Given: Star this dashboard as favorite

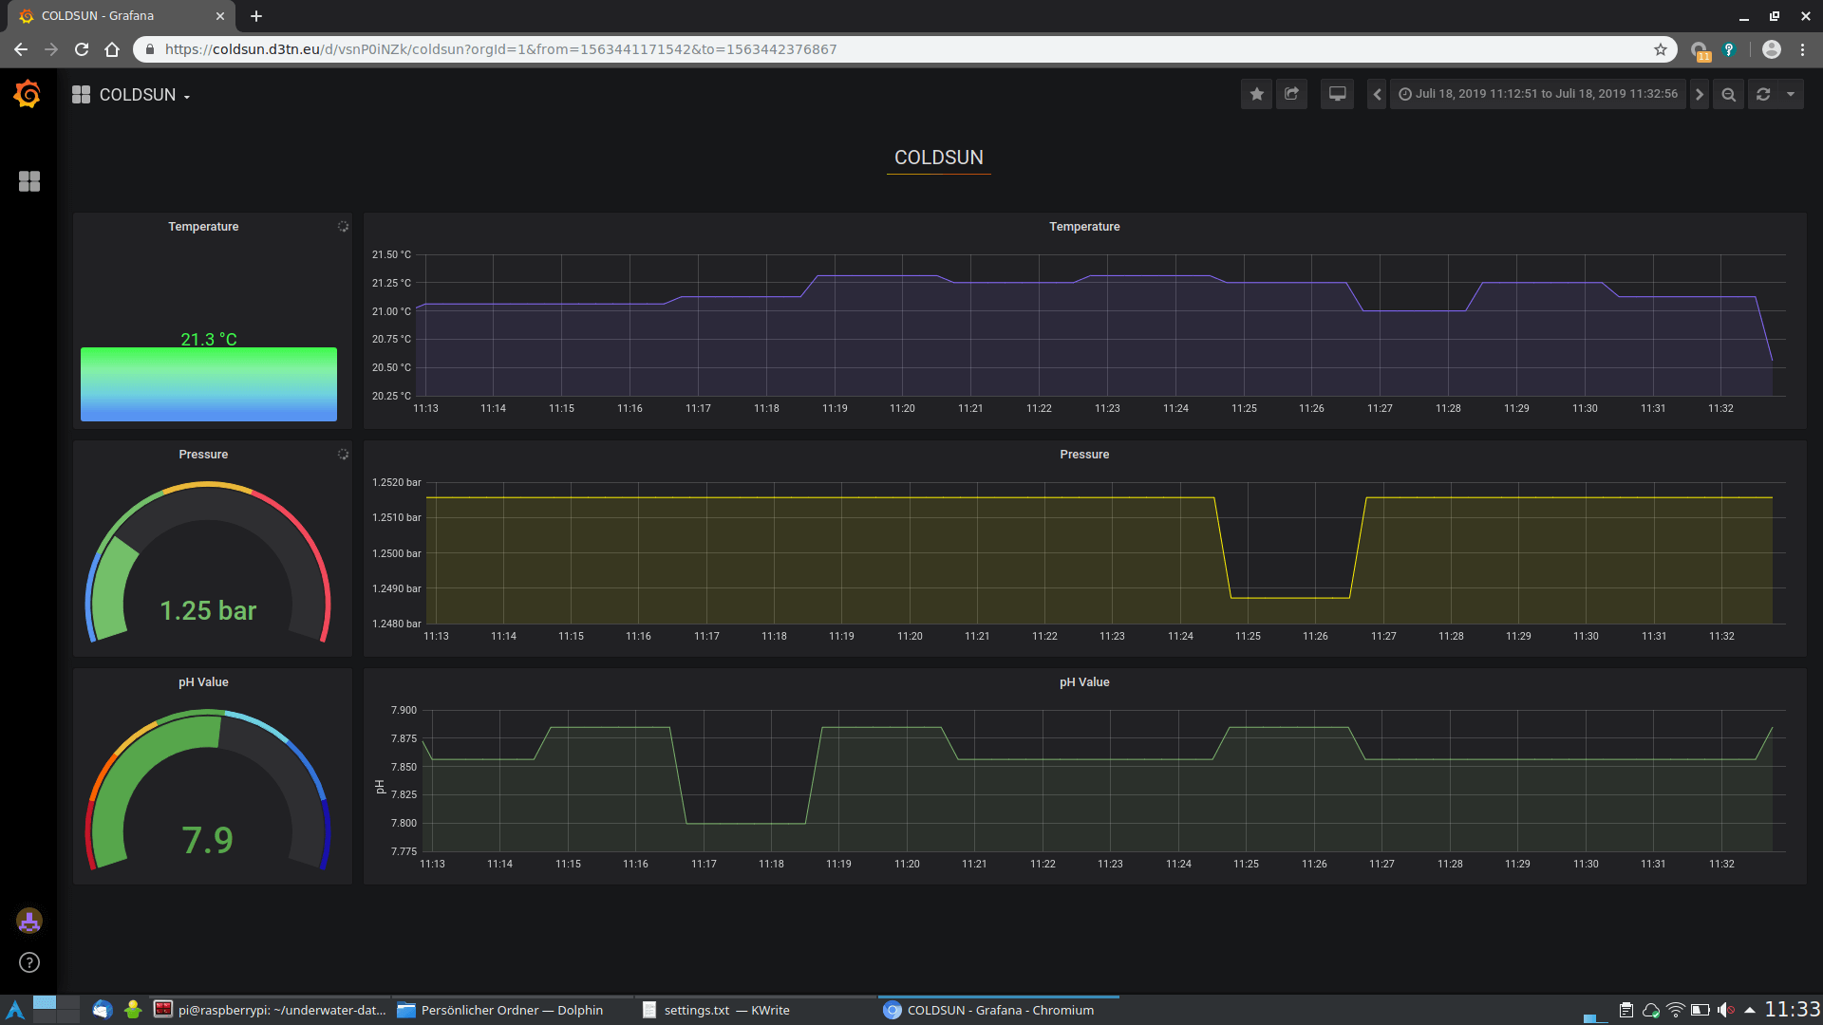Looking at the screenshot, I should (x=1256, y=94).
